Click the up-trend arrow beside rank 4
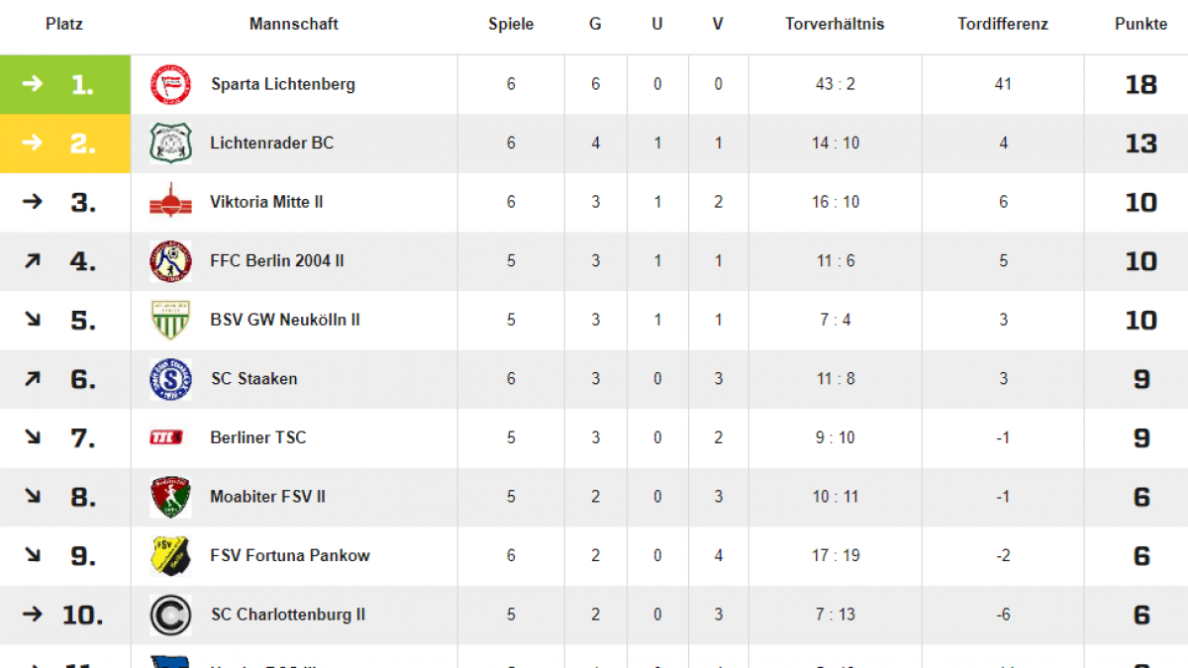Screen dimensions: 1188x668 (x=33, y=261)
